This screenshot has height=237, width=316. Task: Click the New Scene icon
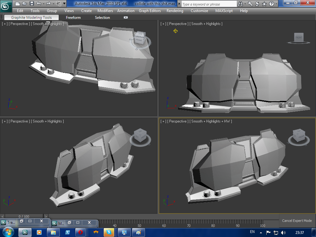tap(18, 4)
